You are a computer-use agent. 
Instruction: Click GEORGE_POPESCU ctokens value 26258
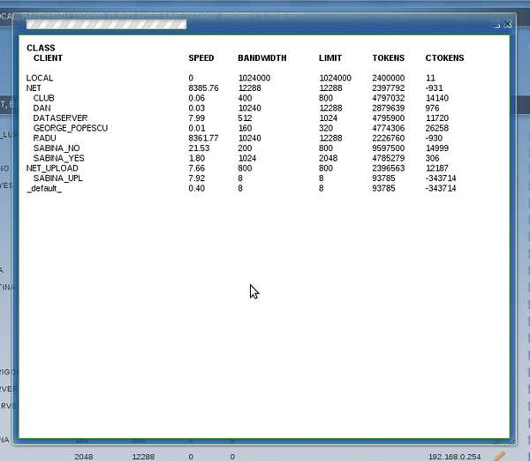(437, 128)
